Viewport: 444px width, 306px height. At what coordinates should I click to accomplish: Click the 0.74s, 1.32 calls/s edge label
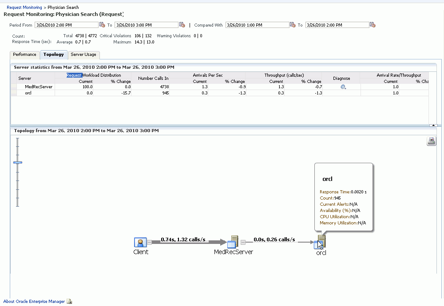click(x=183, y=239)
